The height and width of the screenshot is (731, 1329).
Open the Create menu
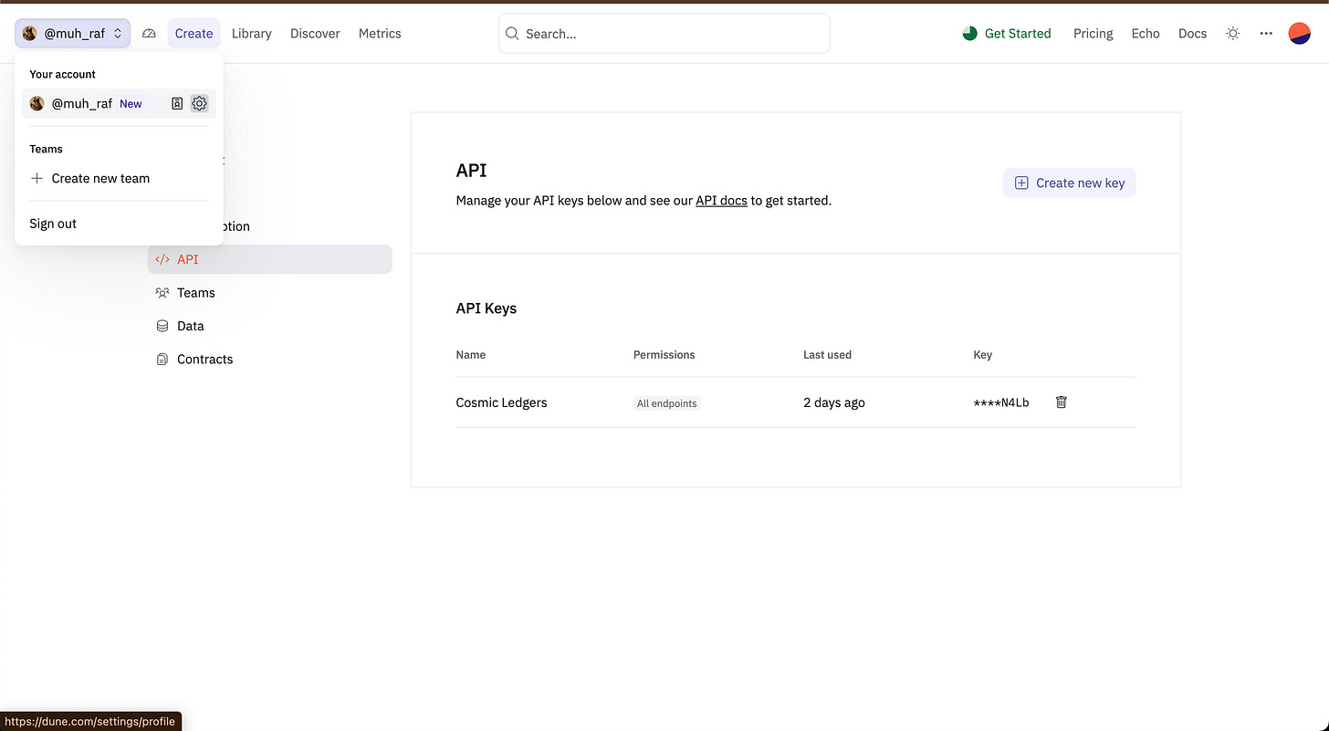click(194, 34)
